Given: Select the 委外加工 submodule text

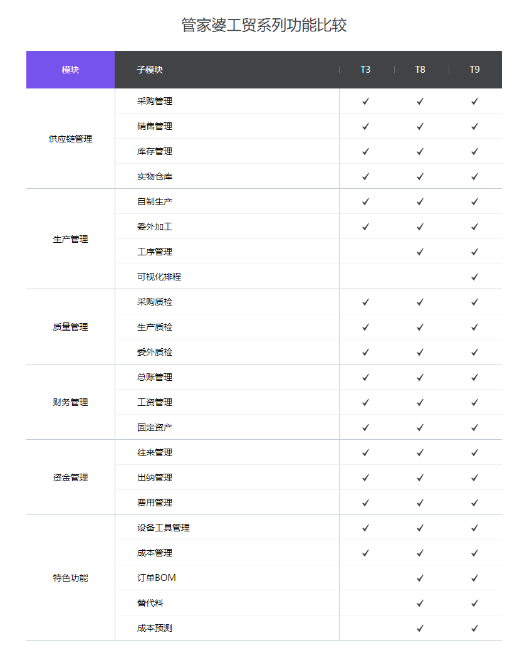Looking at the screenshot, I should click(154, 227).
